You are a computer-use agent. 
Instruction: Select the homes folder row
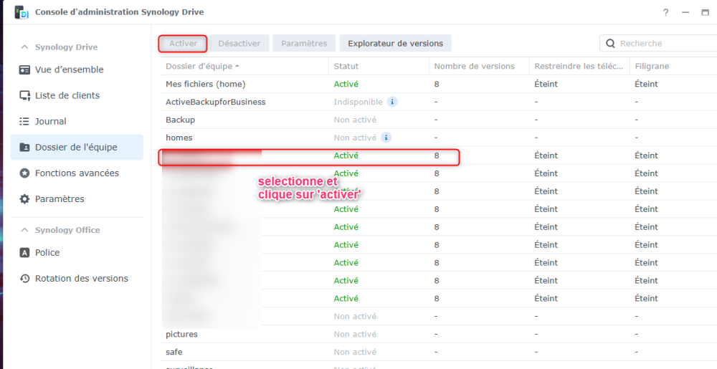click(x=439, y=138)
